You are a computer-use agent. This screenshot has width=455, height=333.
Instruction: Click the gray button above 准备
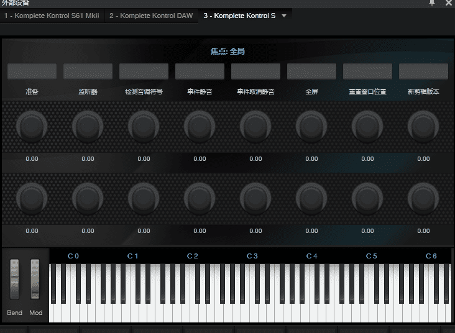pyautogui.click(x=32, y=71)
